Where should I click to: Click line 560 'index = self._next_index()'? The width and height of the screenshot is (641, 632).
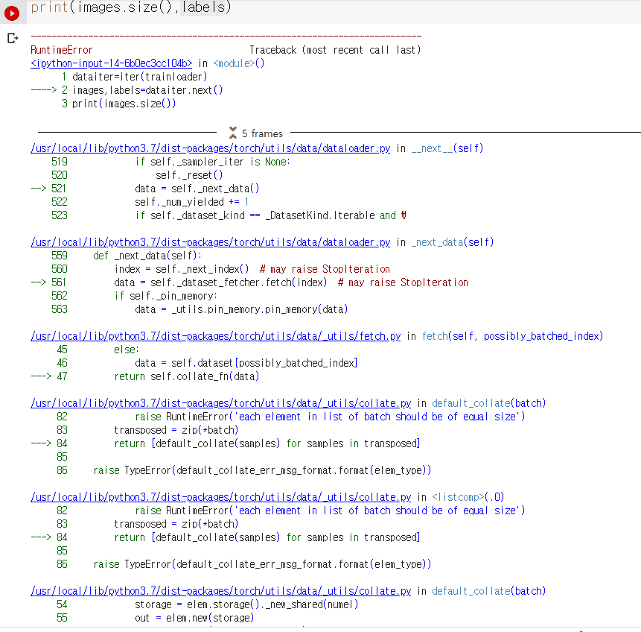182,269
